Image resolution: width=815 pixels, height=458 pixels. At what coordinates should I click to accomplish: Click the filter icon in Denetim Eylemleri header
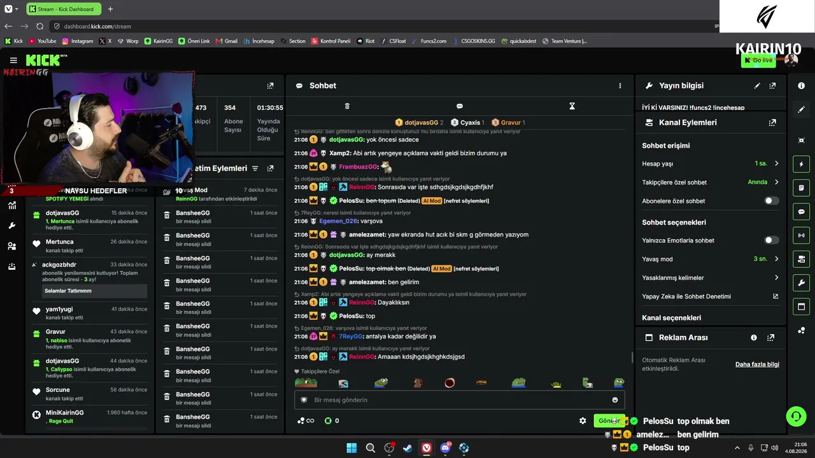pyautogui.click(x=255, y=169)
